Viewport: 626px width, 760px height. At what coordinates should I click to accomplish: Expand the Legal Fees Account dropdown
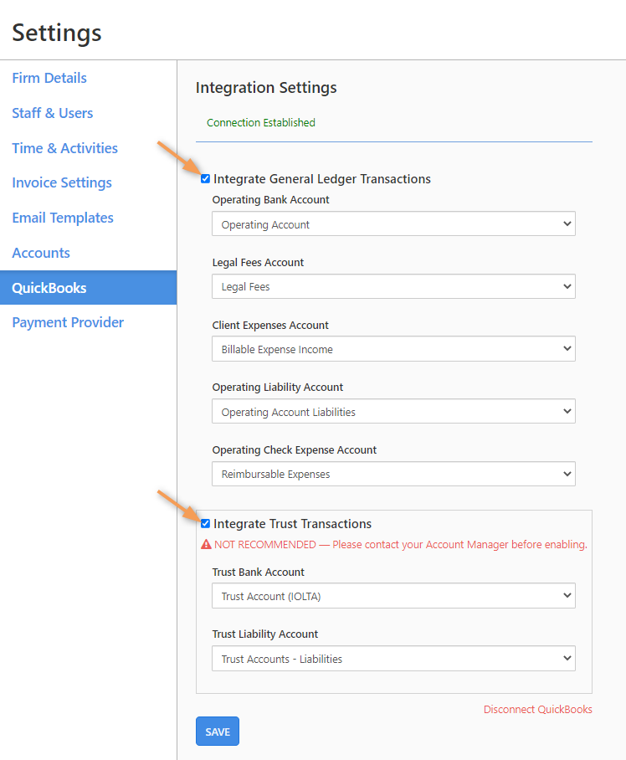393,286
